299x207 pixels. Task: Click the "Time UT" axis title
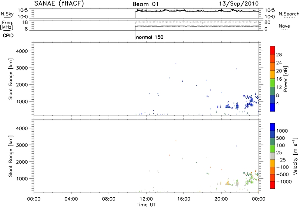pyautogui.click(x=146, y=205)
